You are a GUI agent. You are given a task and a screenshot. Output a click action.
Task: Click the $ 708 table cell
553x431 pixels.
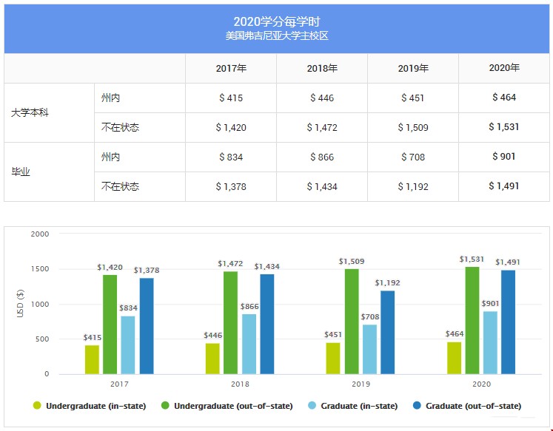[413, 157]
